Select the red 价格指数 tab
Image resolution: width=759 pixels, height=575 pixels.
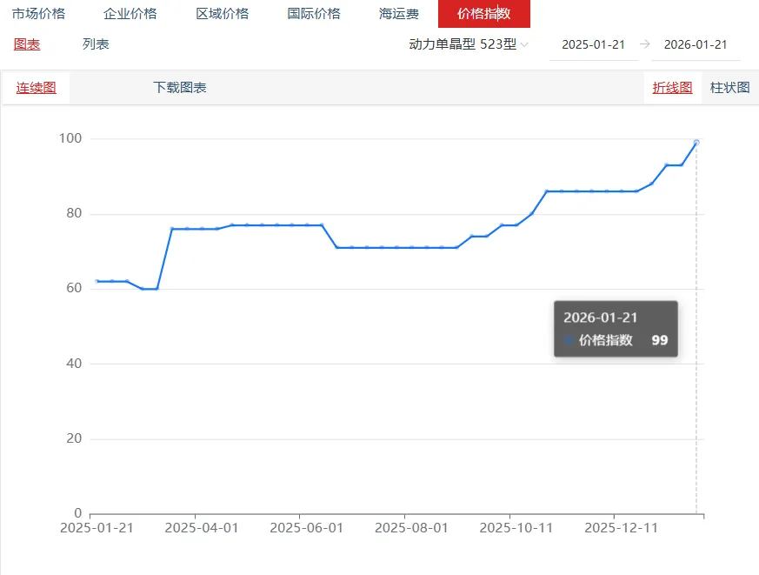(484, 14)
